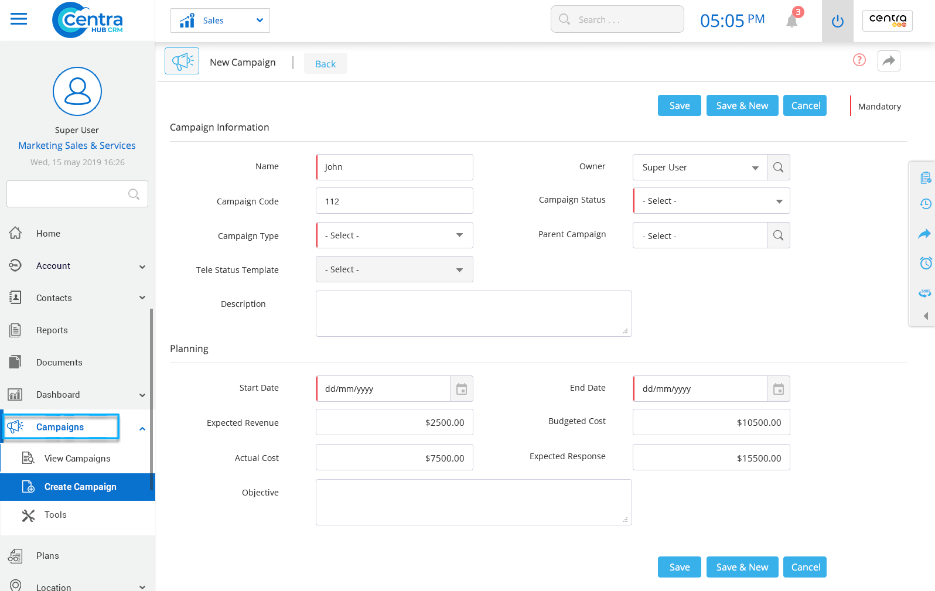The image size is (935, 591).
Task: Open the Parent Campaign select field
Action: (x=700, y=235)
